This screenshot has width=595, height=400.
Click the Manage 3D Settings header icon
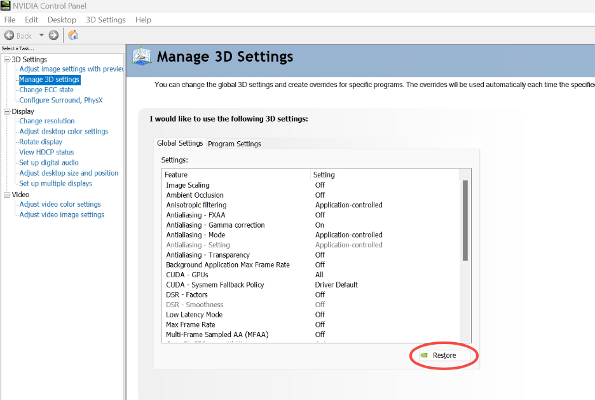coord(142,57)
